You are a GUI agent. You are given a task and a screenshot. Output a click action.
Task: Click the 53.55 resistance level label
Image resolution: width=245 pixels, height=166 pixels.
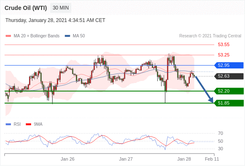click(x=223, y=44)
